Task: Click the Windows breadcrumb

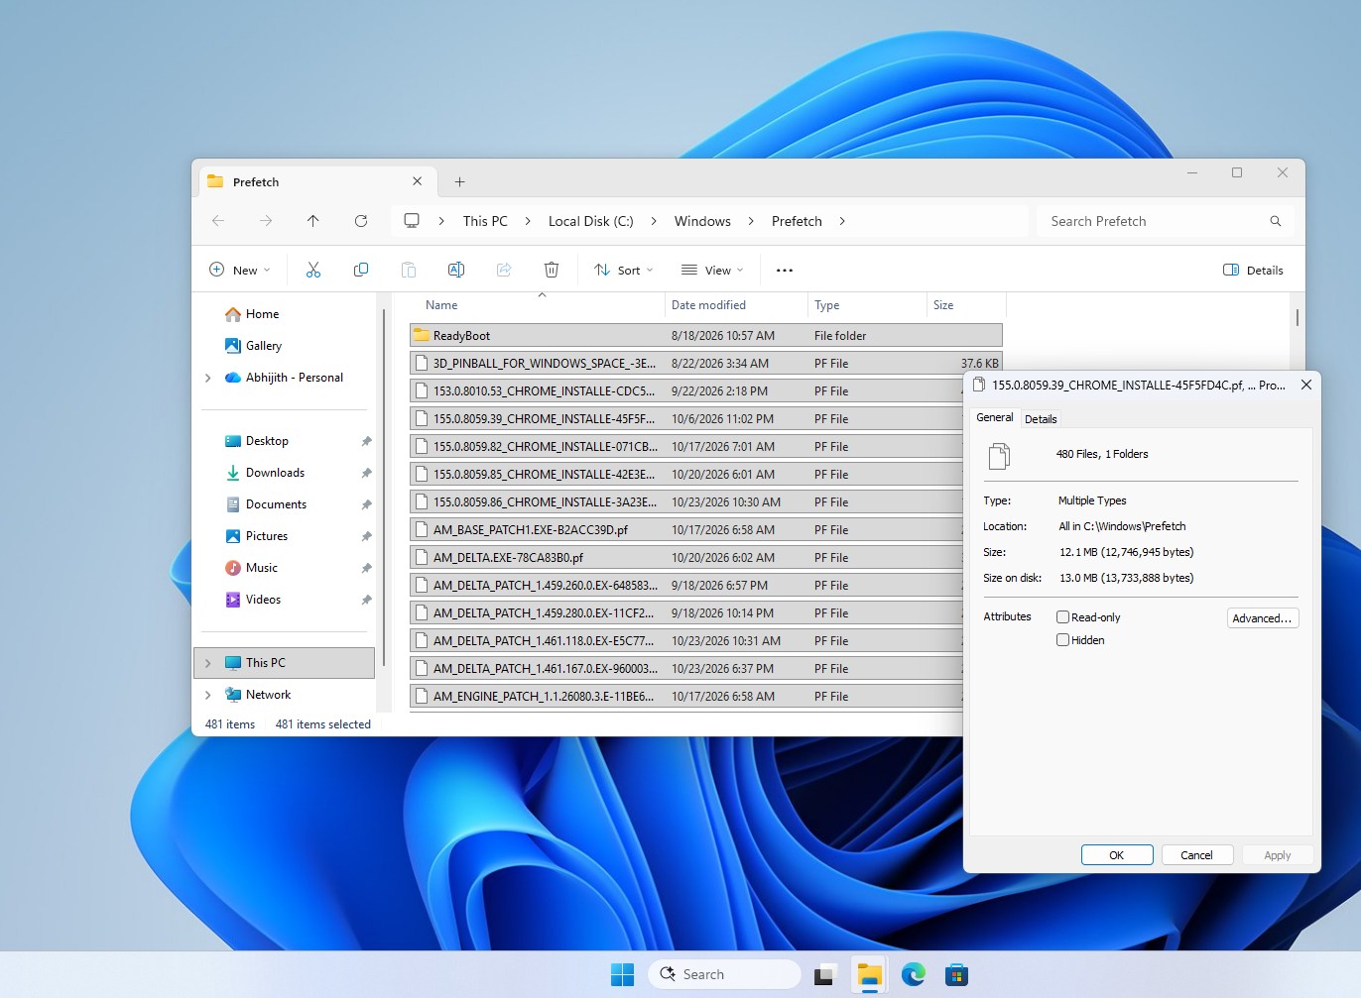Action: [702, 221]
